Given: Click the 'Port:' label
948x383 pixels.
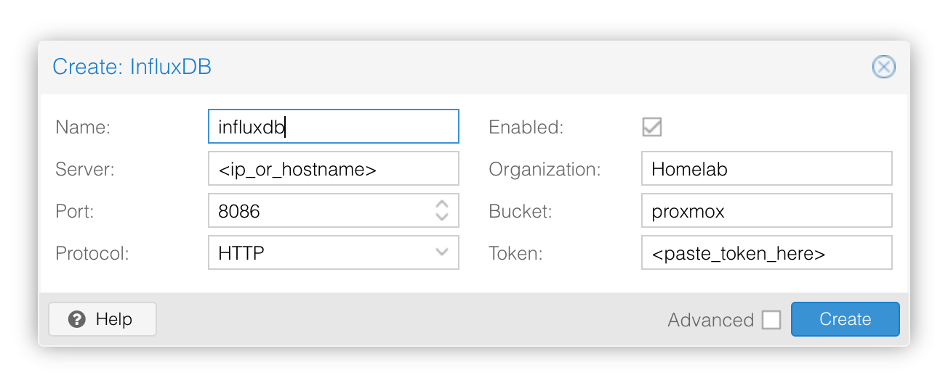Looking at the screenshot, I should tap(76, 211).
